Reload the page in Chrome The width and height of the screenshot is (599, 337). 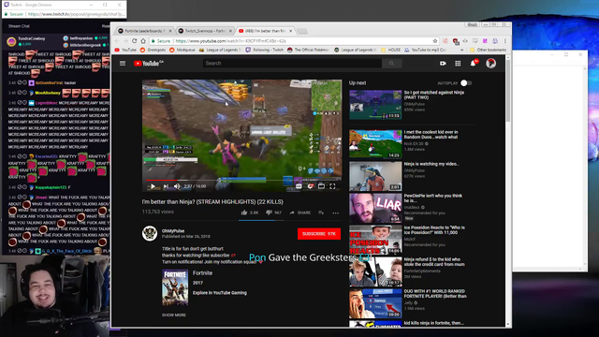(x=134, y=41)
